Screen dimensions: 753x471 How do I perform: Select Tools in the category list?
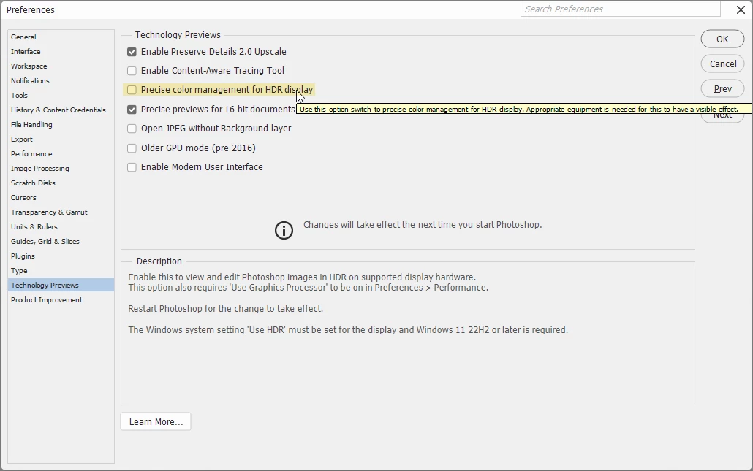pyautogui.click(x=61, y=96)
